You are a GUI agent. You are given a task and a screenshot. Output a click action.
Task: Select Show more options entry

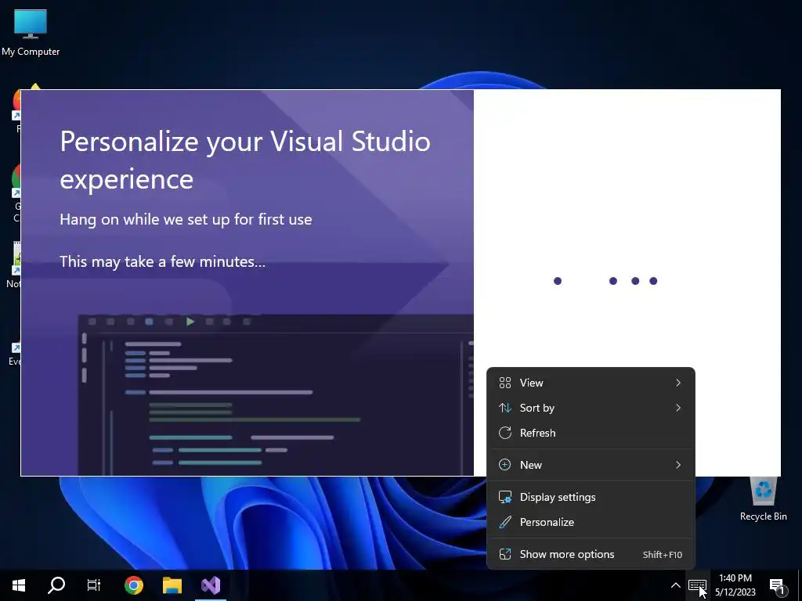click(591, 555)
